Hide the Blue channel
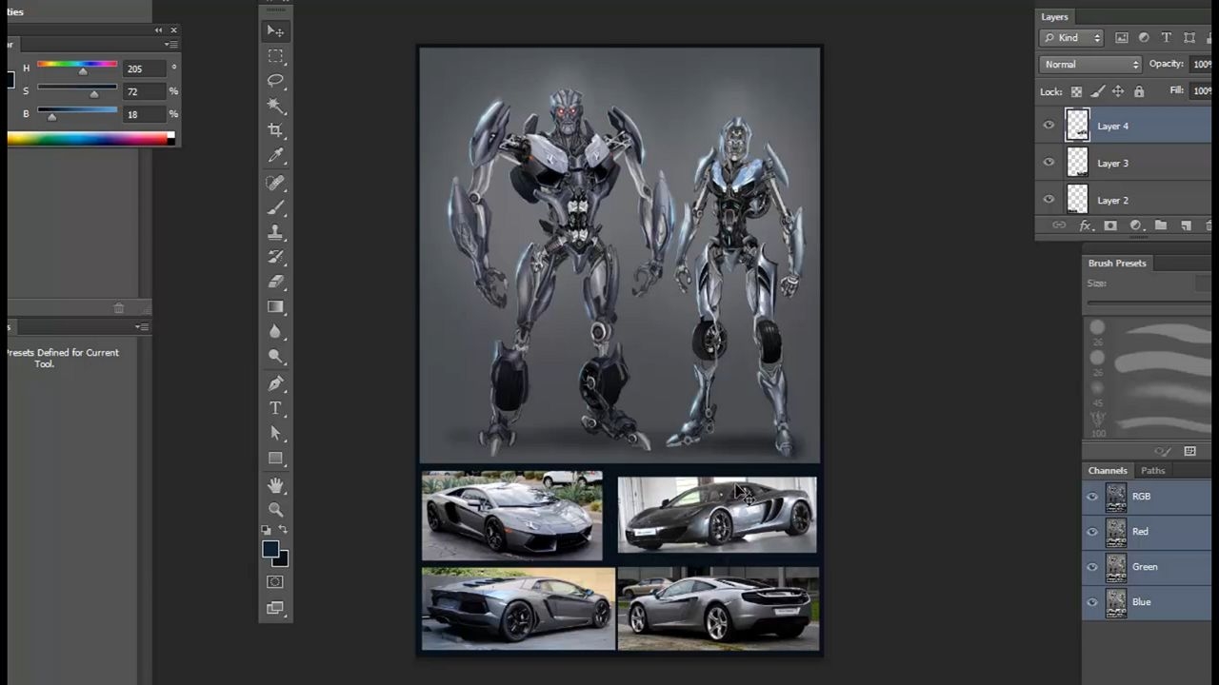The image size is (1219, 685). [x=1092, y=602]
